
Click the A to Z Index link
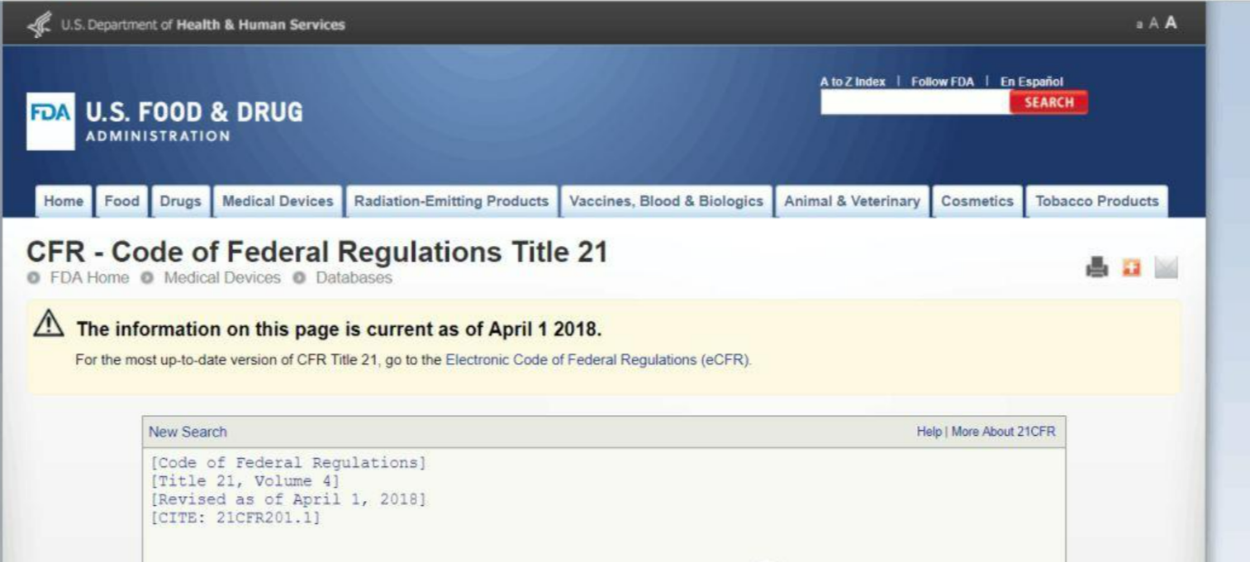pos(852,82)
